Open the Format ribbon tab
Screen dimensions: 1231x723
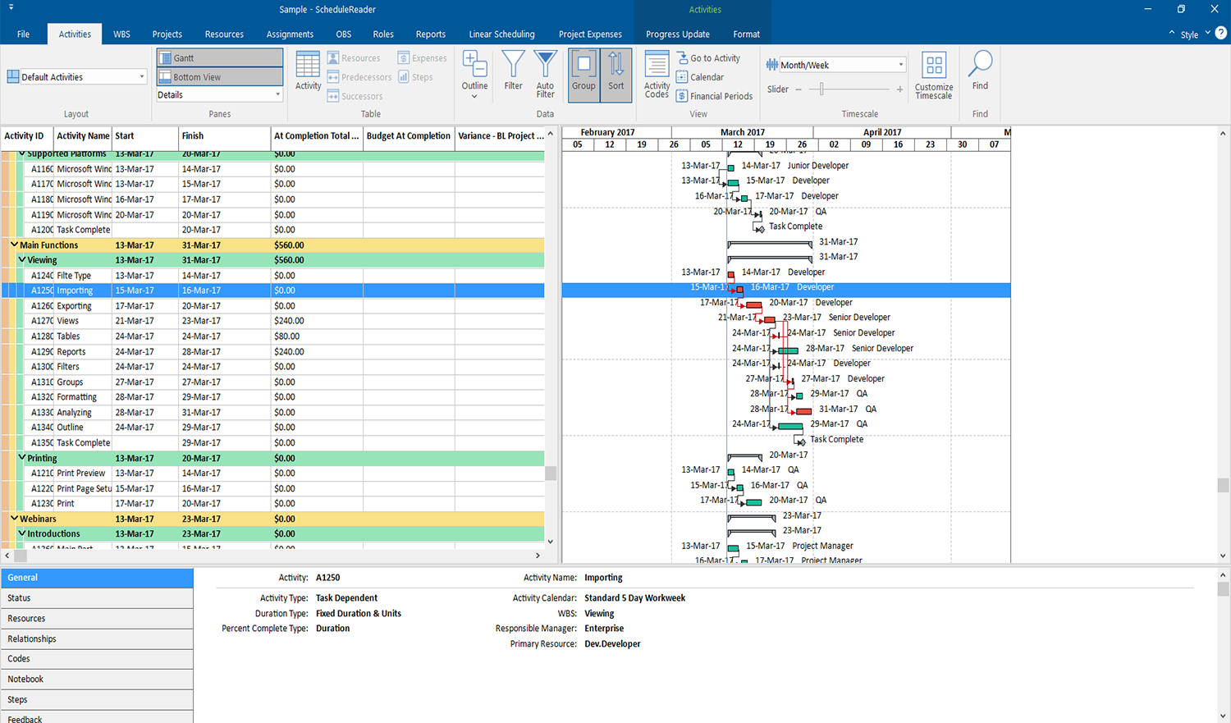click(x=746, y=34)
